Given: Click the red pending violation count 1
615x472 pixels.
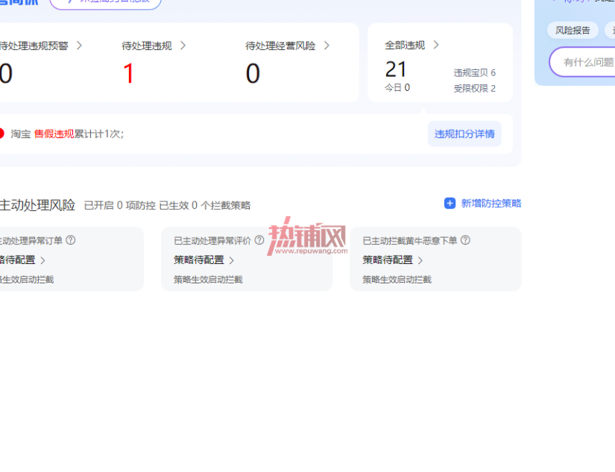Looking at the screenshot, I should (129, 73).
